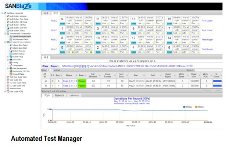This screenshot has height=147, width=226.
Task: Open the Tracing item in sidebar
Action: (15, 62)
